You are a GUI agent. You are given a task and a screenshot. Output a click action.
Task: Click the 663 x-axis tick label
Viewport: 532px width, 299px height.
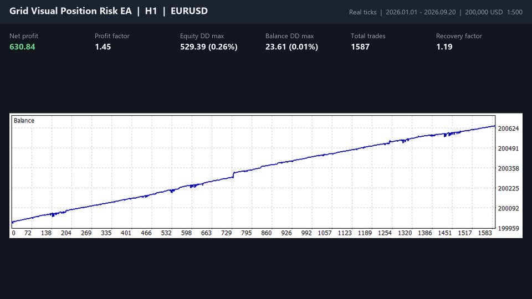pos(206,233)
